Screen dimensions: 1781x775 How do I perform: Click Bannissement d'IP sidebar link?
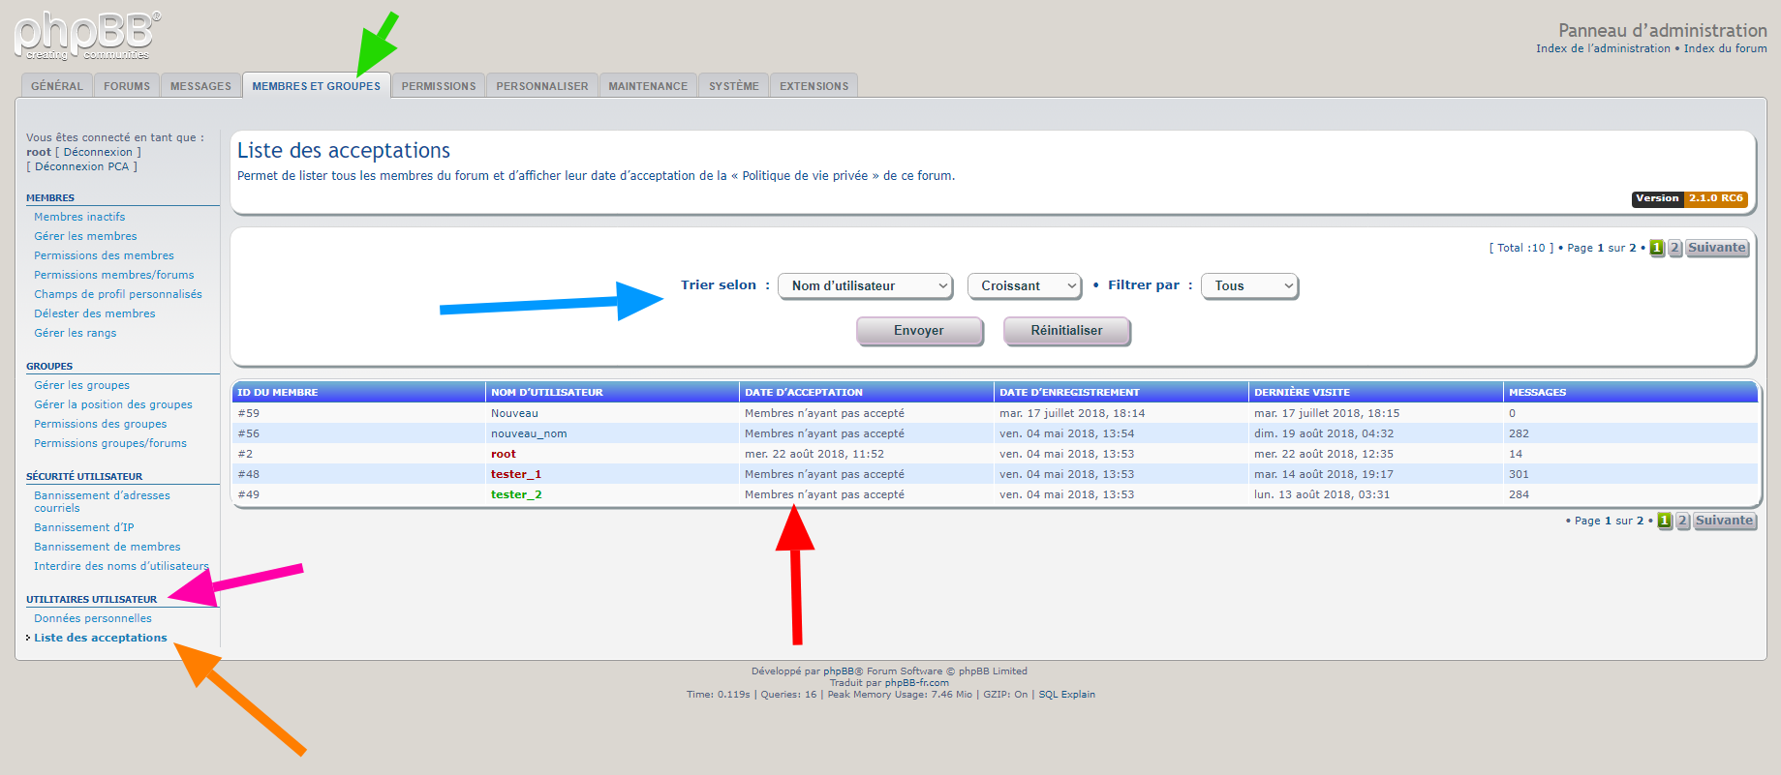84,527
